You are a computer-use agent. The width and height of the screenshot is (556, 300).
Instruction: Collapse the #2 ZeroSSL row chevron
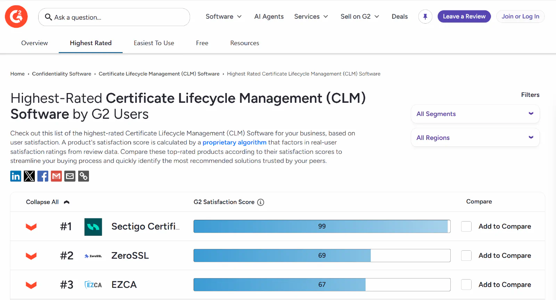[31, 256]
